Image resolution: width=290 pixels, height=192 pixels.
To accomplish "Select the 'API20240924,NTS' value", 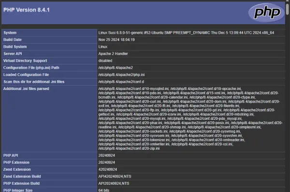I will click(114, 183).
